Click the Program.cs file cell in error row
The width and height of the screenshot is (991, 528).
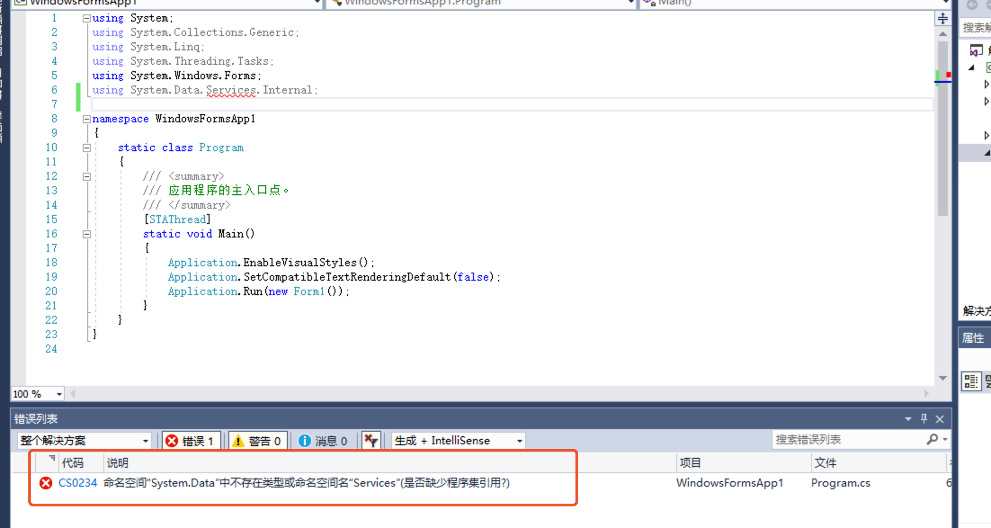pos(840,483)
